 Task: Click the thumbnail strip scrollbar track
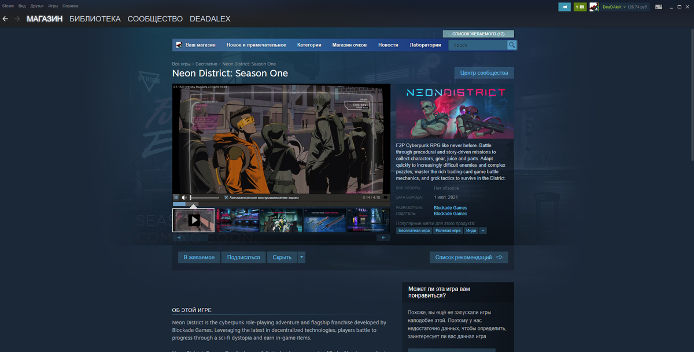(281, 237)
